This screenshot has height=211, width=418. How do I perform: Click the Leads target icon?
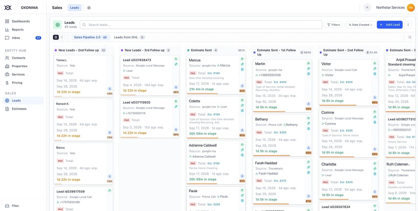click(x=58, y=25)
